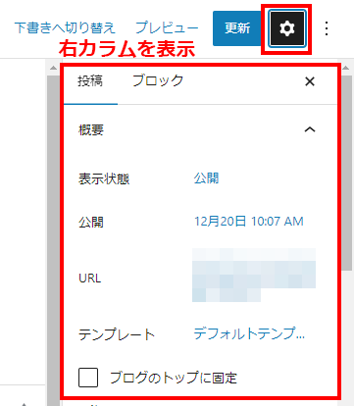Check ブログのトップに固定 checkbox
This screenshot has width=354, height=406.
(x=88, y=378)
